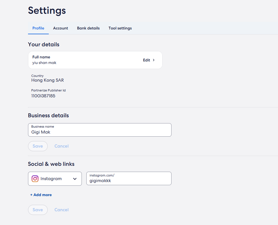Open the Instagram social platform dropdown
Screen dimensions: 278x225
click(x=55, y=179)
